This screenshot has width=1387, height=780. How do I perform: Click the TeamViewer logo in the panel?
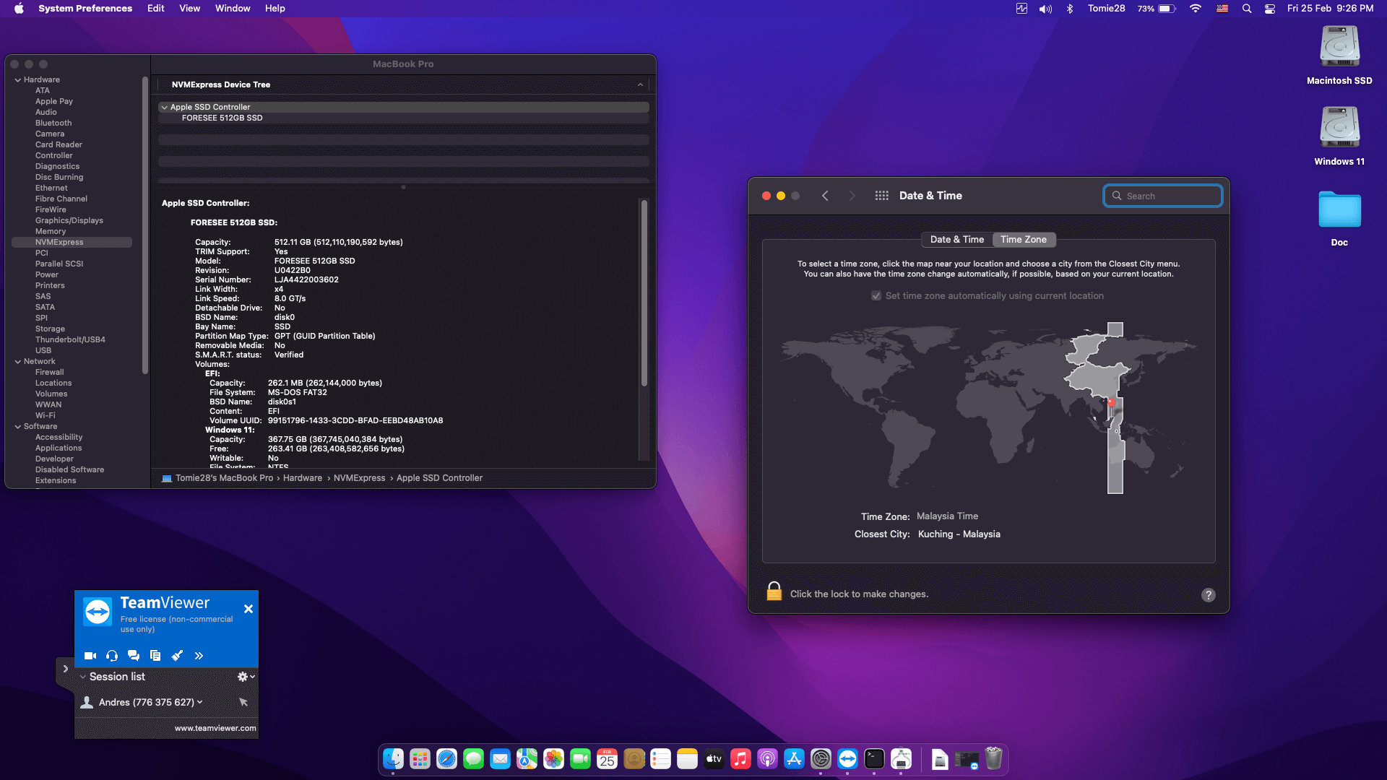[x=98, y=612]
